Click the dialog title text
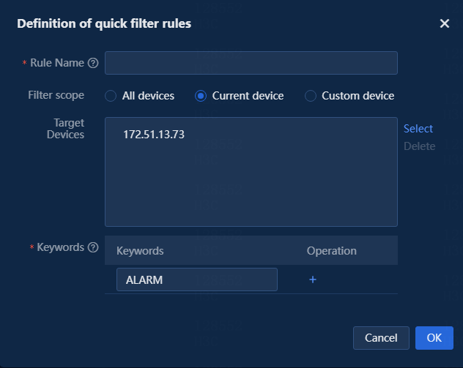 [104, 23]
